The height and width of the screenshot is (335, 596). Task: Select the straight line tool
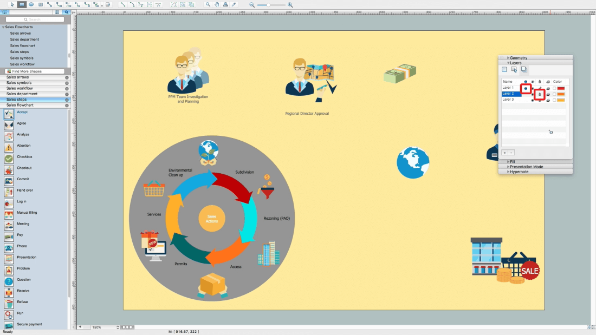123,4
